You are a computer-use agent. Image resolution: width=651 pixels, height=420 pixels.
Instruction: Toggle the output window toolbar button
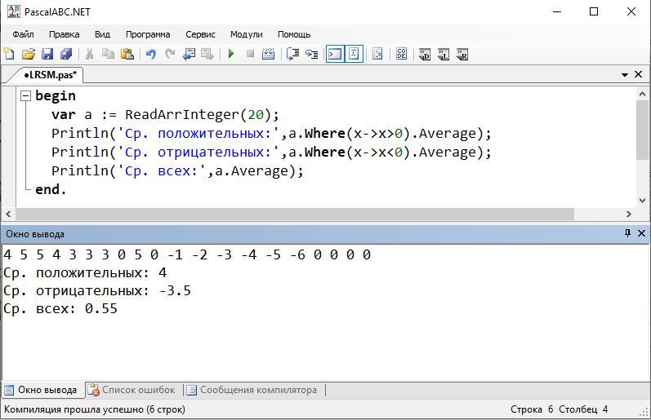(334, 54)
